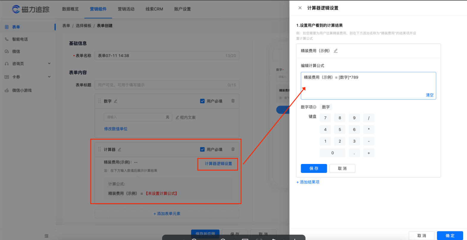Uncheck 用户必填 for the 数字 field
The width and height of the screenshot is (467, 240).
coord(202,101)
